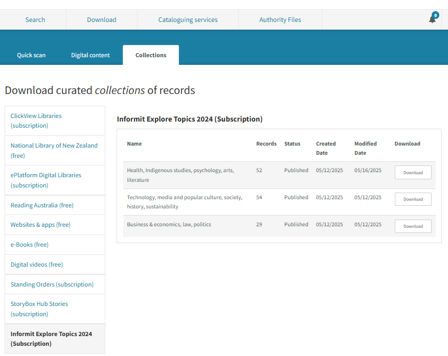Open the Cataloguing services menu
Viewport: 448px width, 356px height.
(x=188, y=20)
